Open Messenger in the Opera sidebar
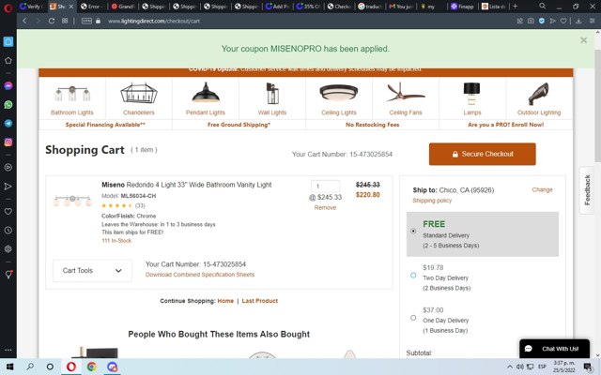This screenshot has width=601, height=375. point(8,85)
